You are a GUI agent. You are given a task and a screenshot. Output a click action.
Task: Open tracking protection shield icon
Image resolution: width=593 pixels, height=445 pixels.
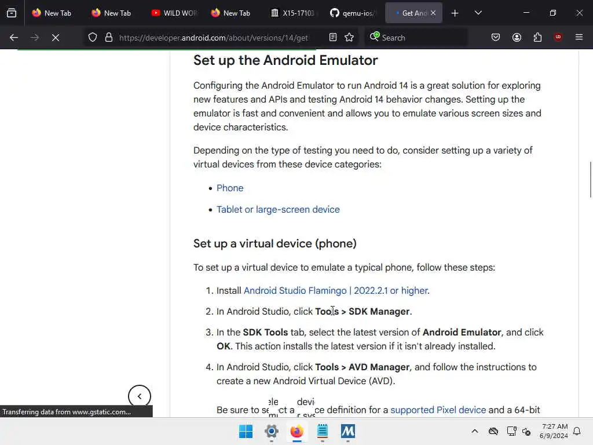click(x=93, y=38)
